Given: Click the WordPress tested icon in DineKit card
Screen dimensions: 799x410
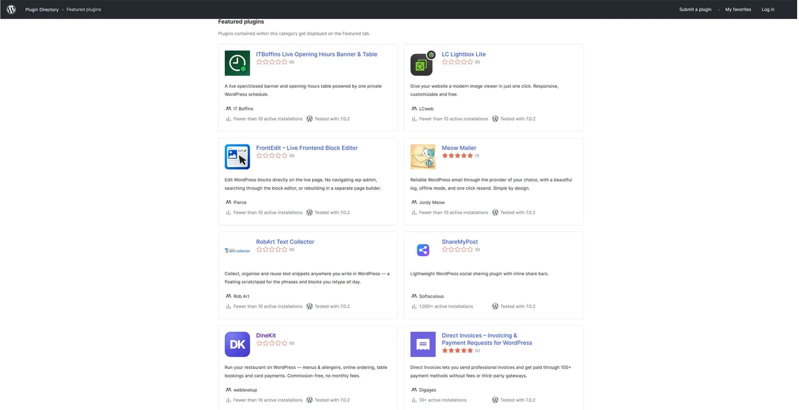Looking at the screenshot, I should [x=309, y=400].
